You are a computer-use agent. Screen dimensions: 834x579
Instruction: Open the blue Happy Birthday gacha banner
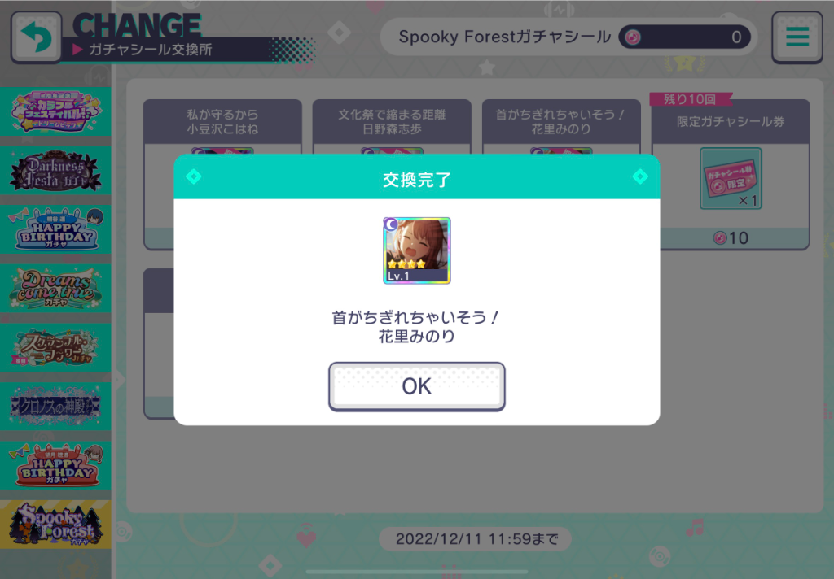pos(55,229)
